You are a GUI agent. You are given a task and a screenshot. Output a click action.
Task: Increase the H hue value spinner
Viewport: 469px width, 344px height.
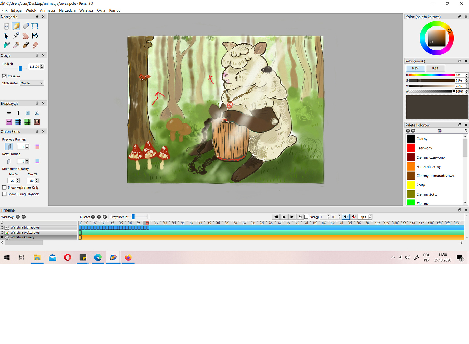(x=467, y=74)
